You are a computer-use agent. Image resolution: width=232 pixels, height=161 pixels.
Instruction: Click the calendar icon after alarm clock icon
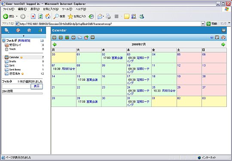point(93,37)
